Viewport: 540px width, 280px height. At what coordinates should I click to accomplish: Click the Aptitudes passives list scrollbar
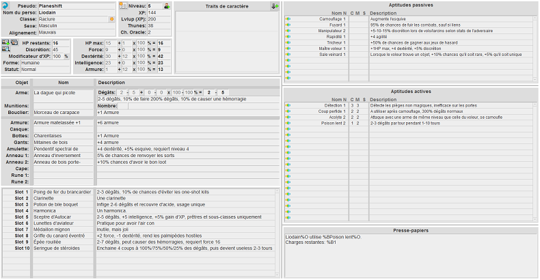[535, 48]
